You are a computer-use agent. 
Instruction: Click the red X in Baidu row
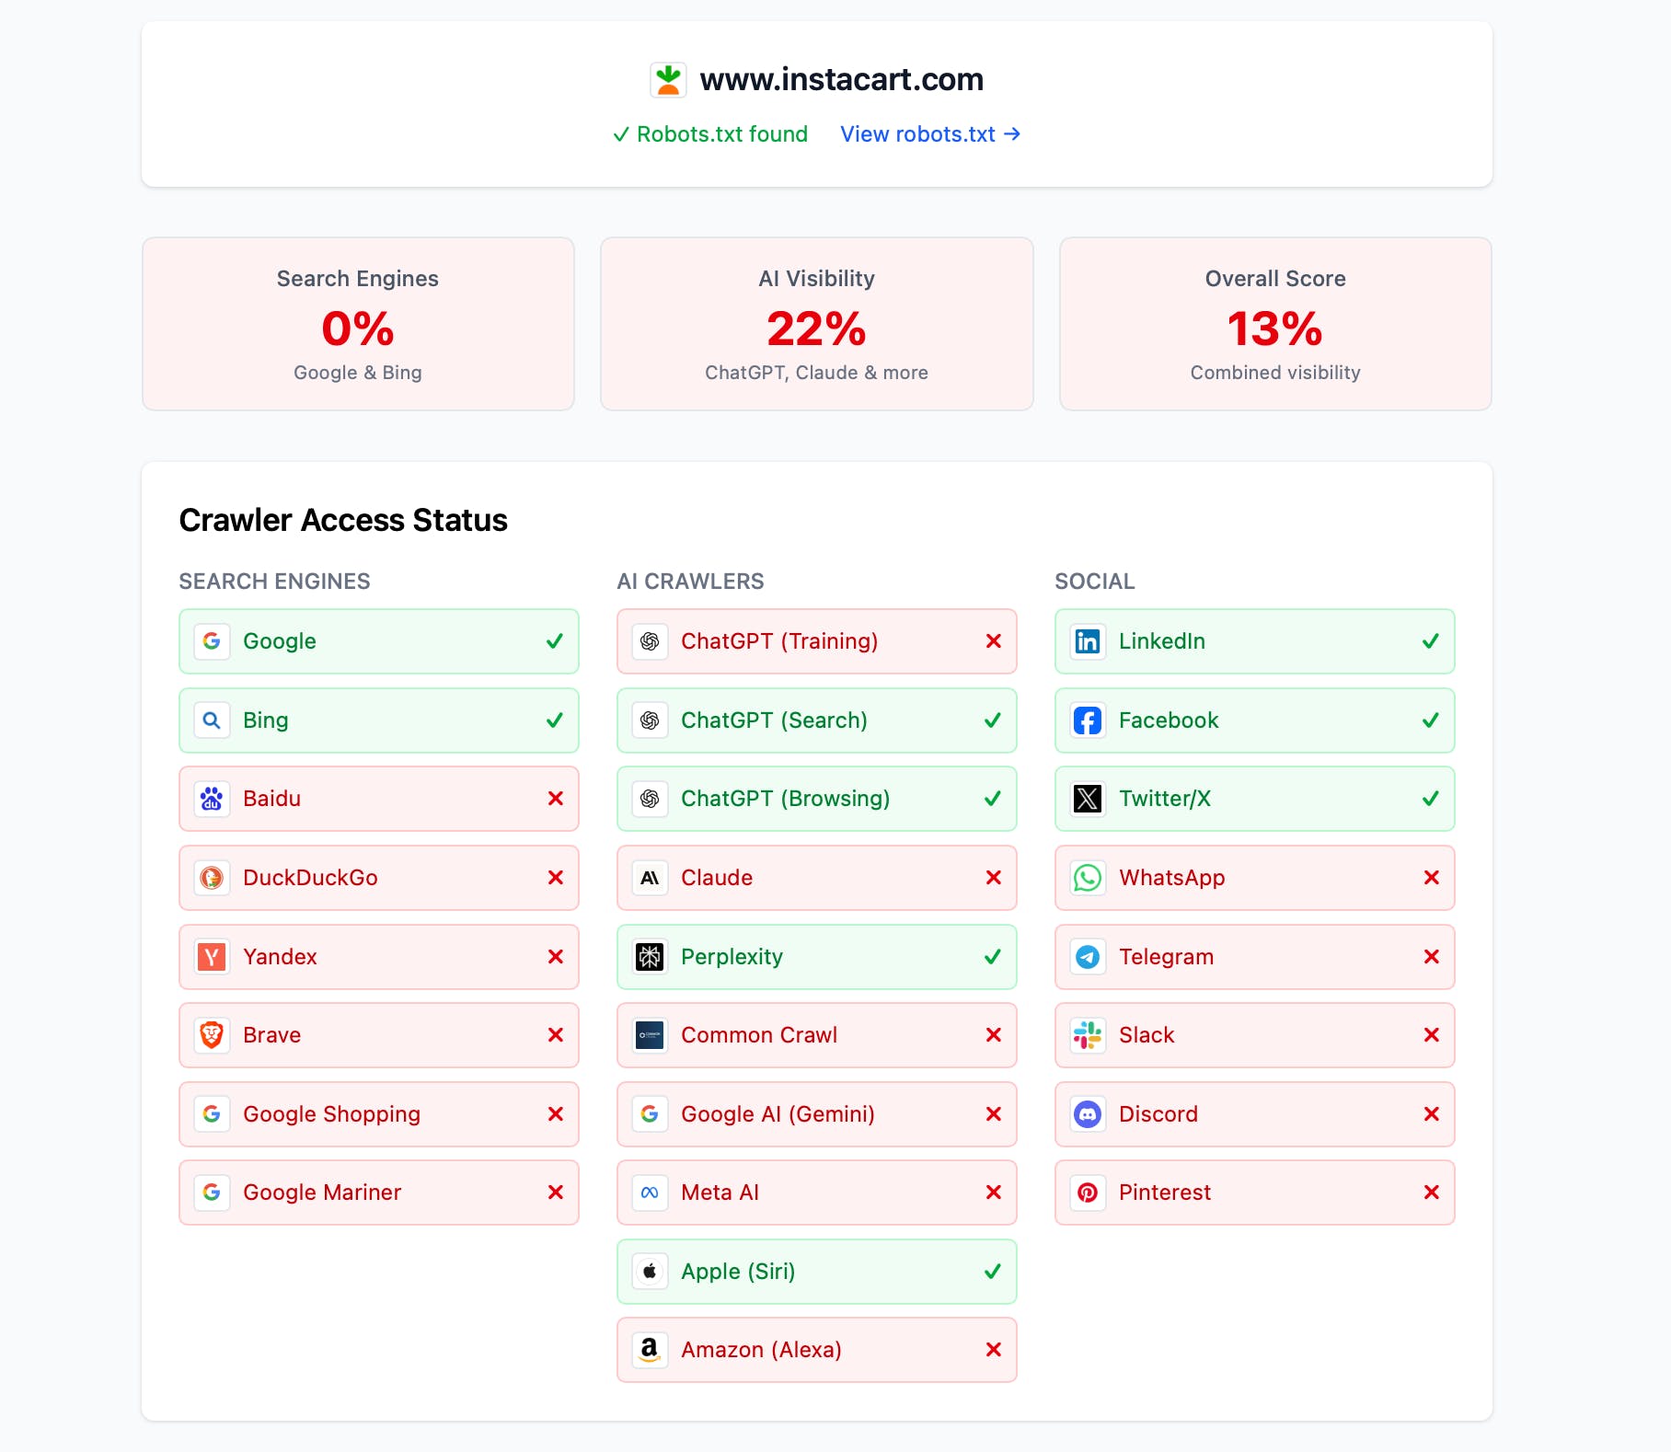click(x=556, y=799)
